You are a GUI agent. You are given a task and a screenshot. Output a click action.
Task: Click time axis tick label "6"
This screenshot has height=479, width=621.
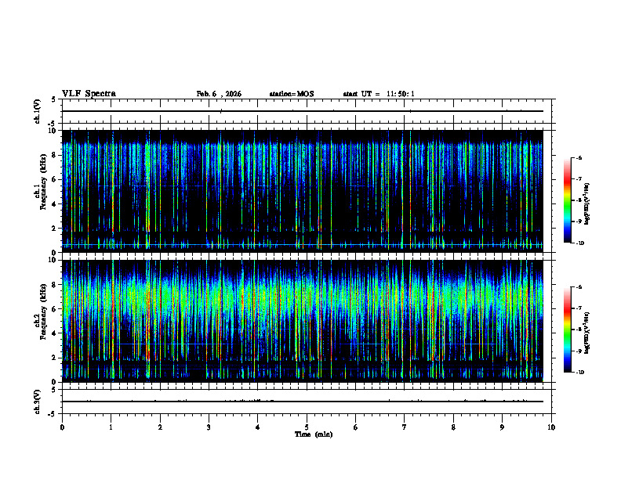click(356, 427)
